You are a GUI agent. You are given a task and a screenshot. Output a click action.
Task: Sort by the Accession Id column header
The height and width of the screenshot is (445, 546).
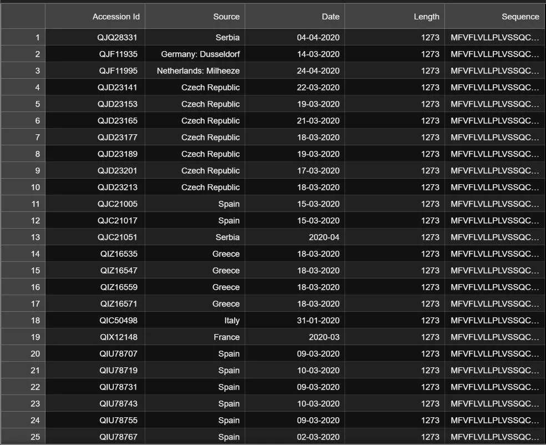point(95,16)
